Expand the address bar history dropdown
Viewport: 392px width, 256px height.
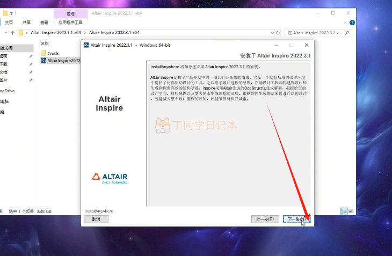[x=272, y=33]
